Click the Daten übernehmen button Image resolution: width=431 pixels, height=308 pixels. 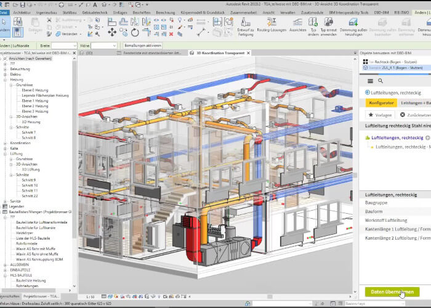[392, 292]
